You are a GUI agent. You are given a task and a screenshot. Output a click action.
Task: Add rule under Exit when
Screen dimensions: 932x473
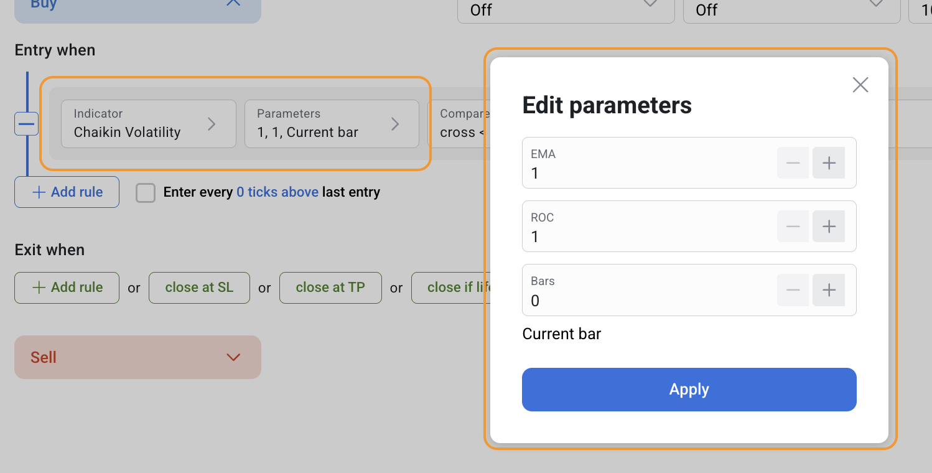pyautogui.click(x=67, y=288)
